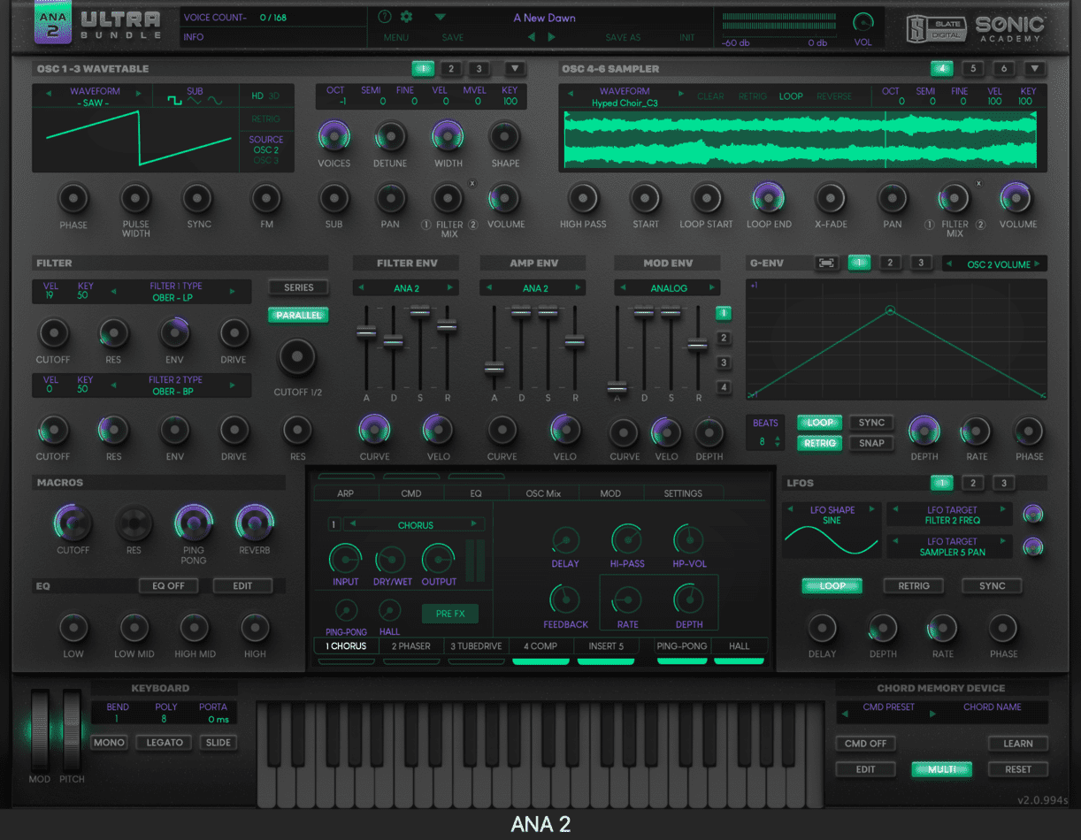
Task: Click the Slate Digital logo
Action: [936, 29]
